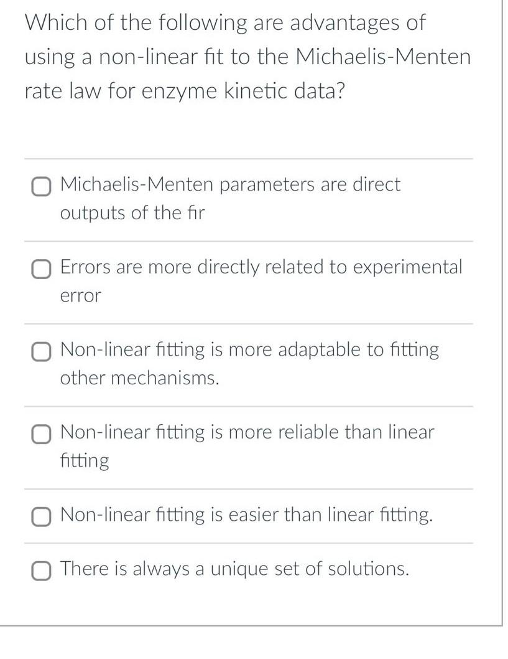
Task: Click 'Michaelis-Menten parameters are direct' option label
Action: [x=230, y=184]
